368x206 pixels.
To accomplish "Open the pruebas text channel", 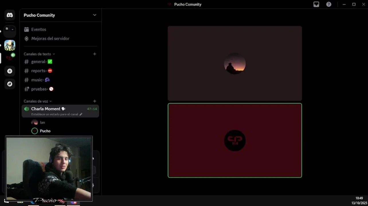I will click(x=60, y=89).
